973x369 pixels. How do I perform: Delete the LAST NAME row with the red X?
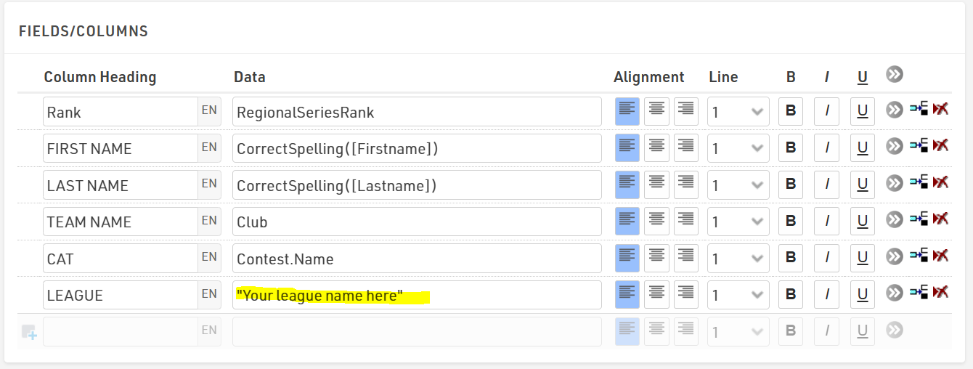[941, 182]
